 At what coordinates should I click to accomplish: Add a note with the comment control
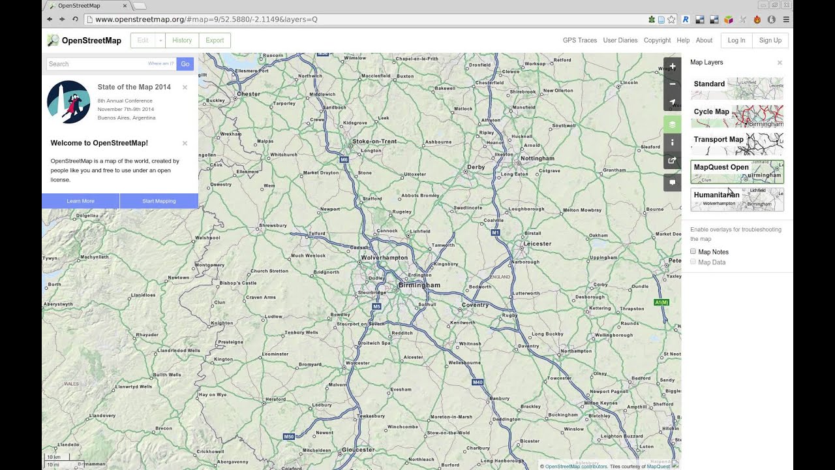pyautogui.click(x=673, y=182)
